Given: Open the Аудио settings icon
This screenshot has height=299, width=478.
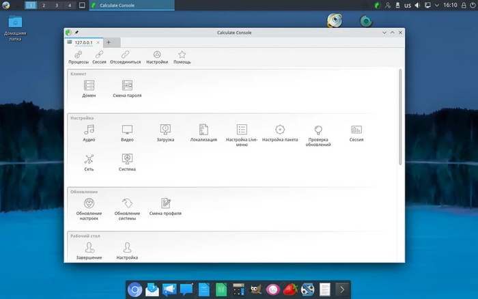Looking at the screenshot, I should tap(89, 130).
